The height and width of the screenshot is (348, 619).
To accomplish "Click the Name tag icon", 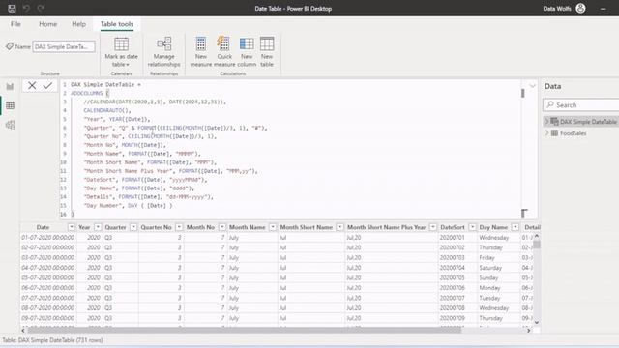I will click(x=10, y=46).
